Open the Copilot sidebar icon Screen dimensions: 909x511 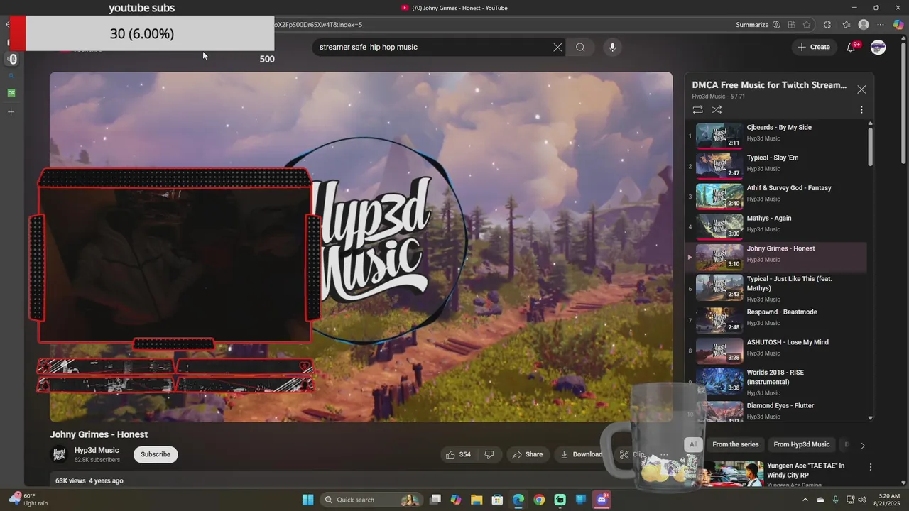pyautogui.click(x=898, y=25)
